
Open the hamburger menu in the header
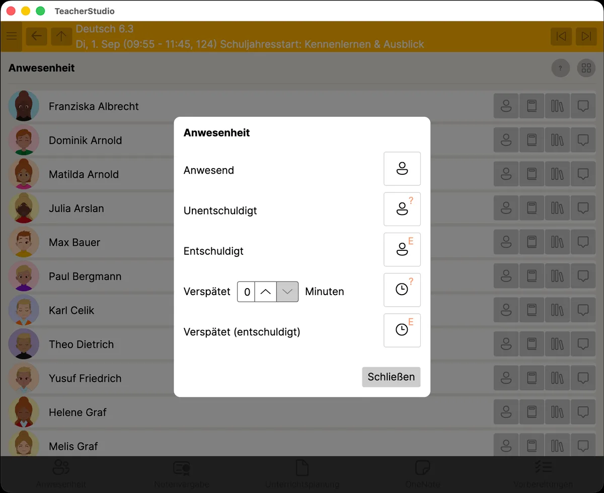[11, 36]
